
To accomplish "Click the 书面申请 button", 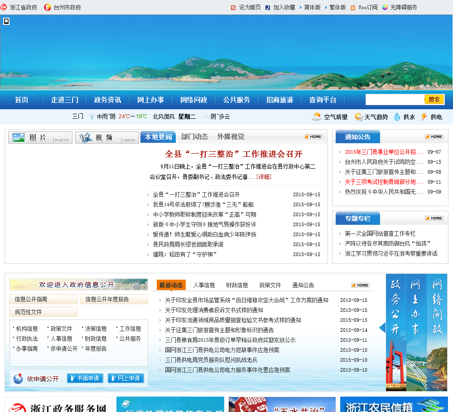I will pos(85,378).
